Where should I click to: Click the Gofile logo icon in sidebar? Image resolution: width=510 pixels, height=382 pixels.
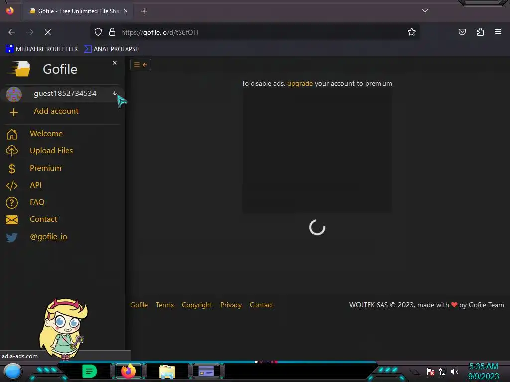19,69
